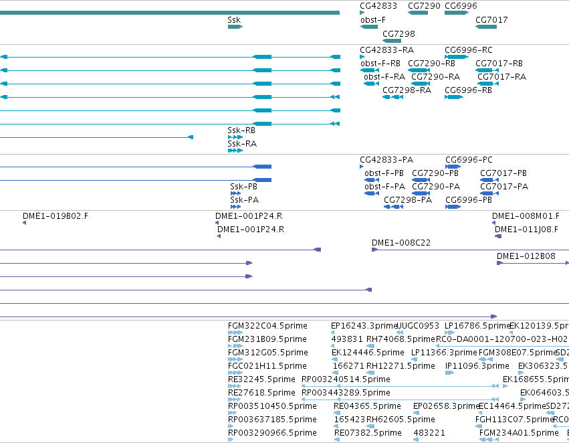Select the CG6996-PB protein
The width and height of the screenshot is (569, 443).
(x=453, y=207)
